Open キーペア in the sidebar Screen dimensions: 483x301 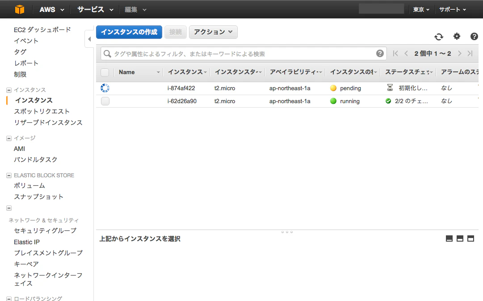pos(26,264)
